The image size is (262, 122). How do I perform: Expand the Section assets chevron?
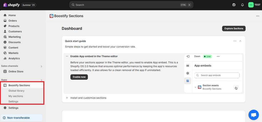click(195, 87)
